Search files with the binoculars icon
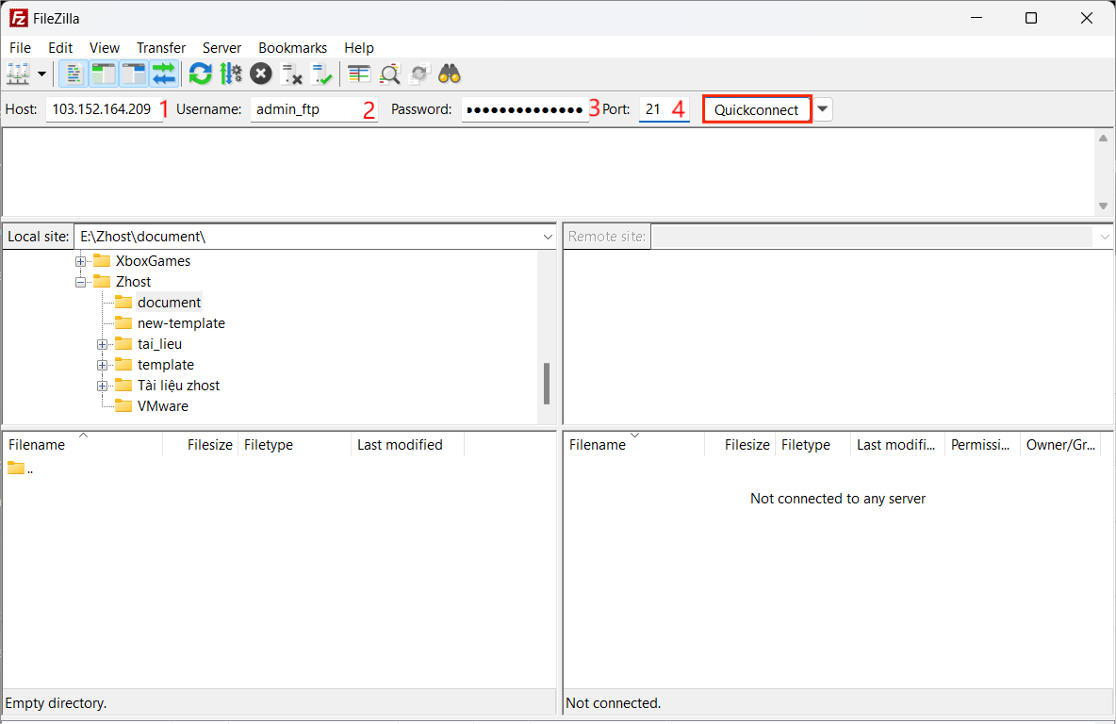Image resolution: width=1116 pixels, height=724 pixels. [449, 74]
